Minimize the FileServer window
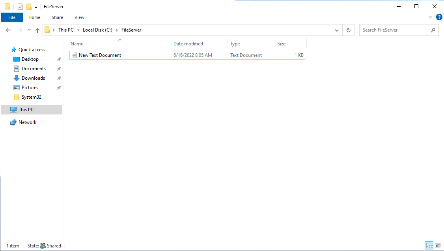 399,7
